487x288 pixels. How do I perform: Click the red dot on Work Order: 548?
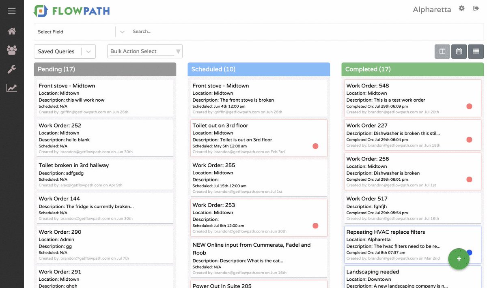pos(469,107)
